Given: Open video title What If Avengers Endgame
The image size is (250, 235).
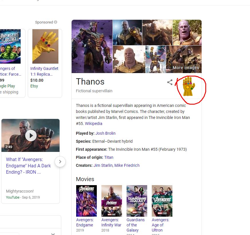Looking at the screenshot, I should click(x=28, y=166).
